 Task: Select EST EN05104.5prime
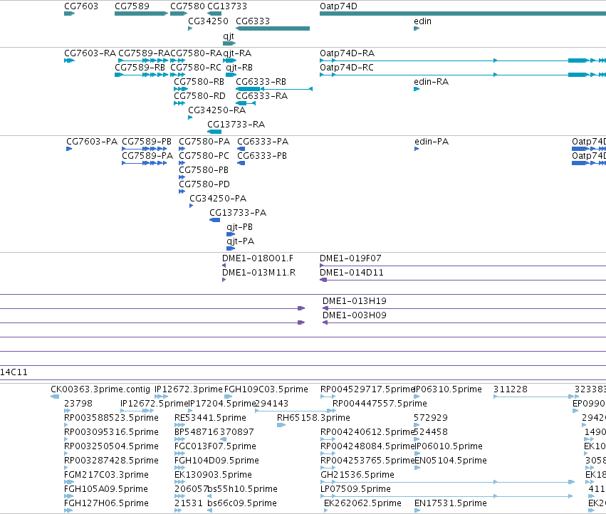click(417, 468)
